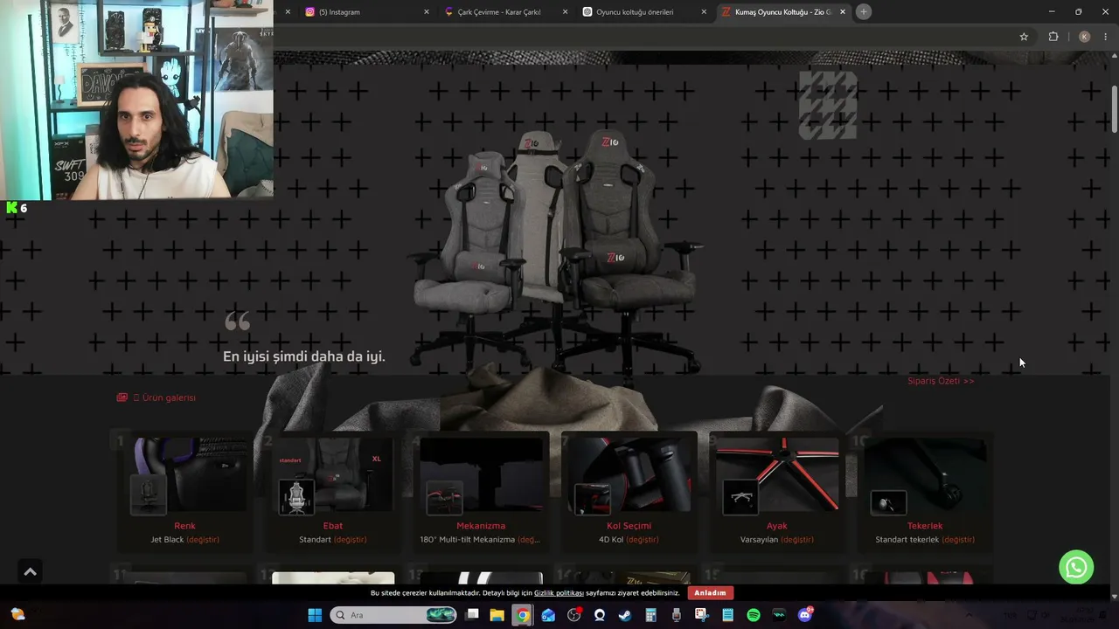Click değiştir beside 4D Kol
Image resolution: width=1119 pixels, height=629 pixels.
point(642,540)
